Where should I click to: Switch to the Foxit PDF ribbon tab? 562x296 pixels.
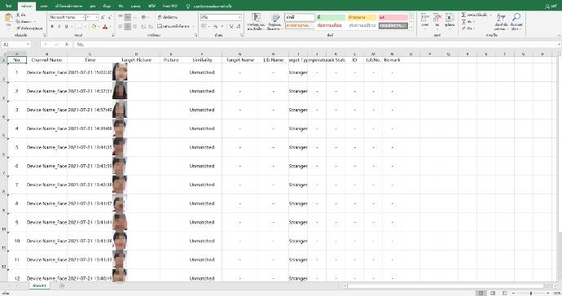pyautogui.click(x=170, y=6)
